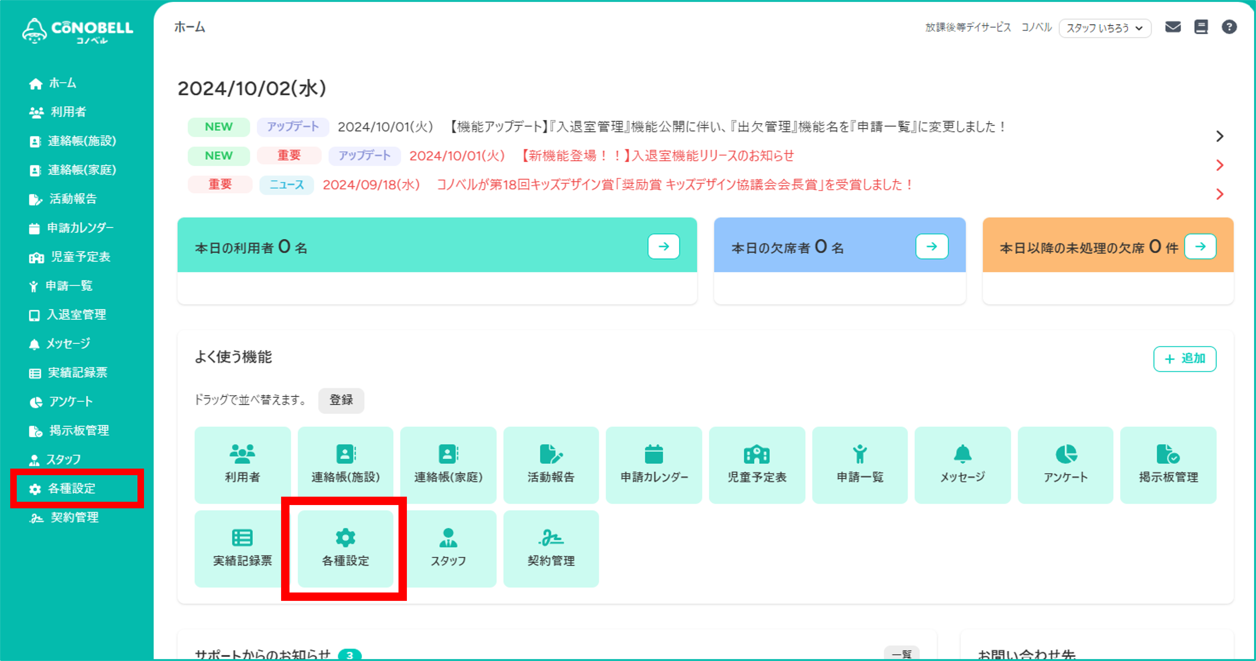The width and height of the screenshot is (1256, 661).
Task: Click the CONOBELL logo
Action: 78,31
